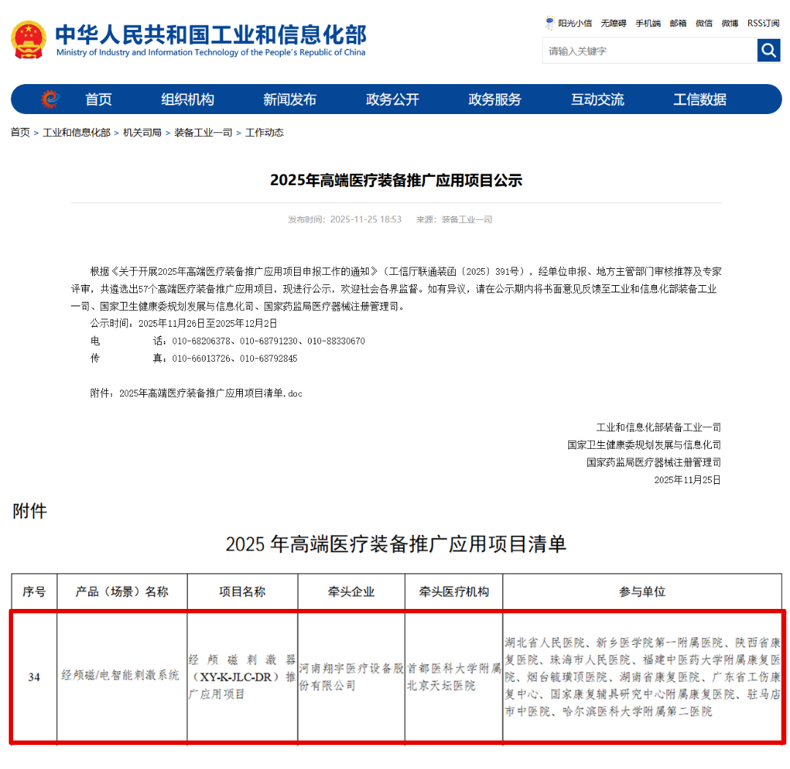Click the 项目名称 column header
The image size is (790, 769).
[242, 591]
